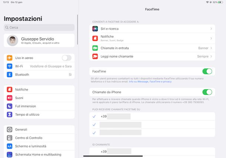Viewport: 226px width, 158px height.
Task: Tap the 13:13 clock in status bar
Action: tap(6, 2)
